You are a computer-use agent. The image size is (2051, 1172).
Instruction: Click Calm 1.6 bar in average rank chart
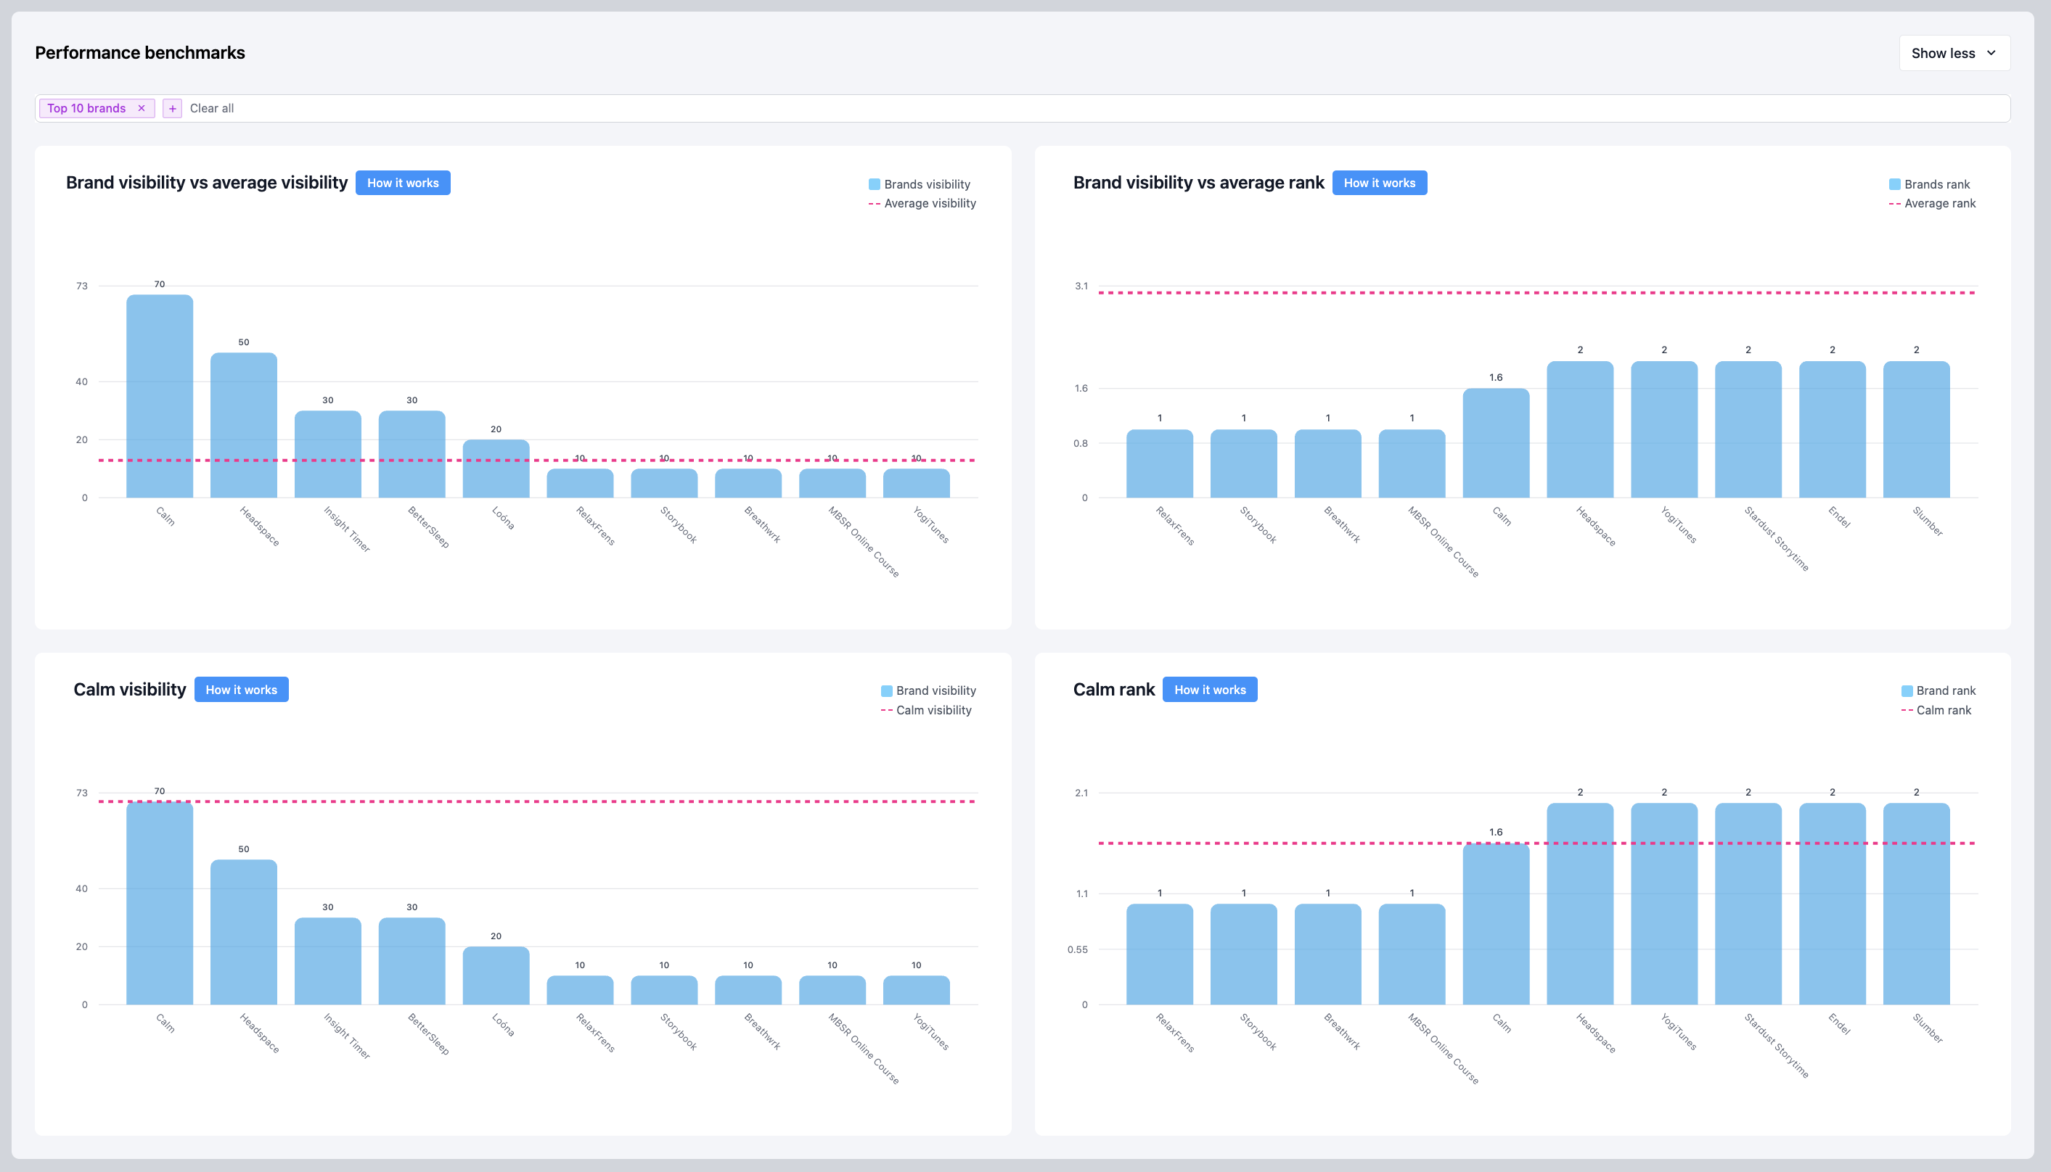click(1495, 442)
